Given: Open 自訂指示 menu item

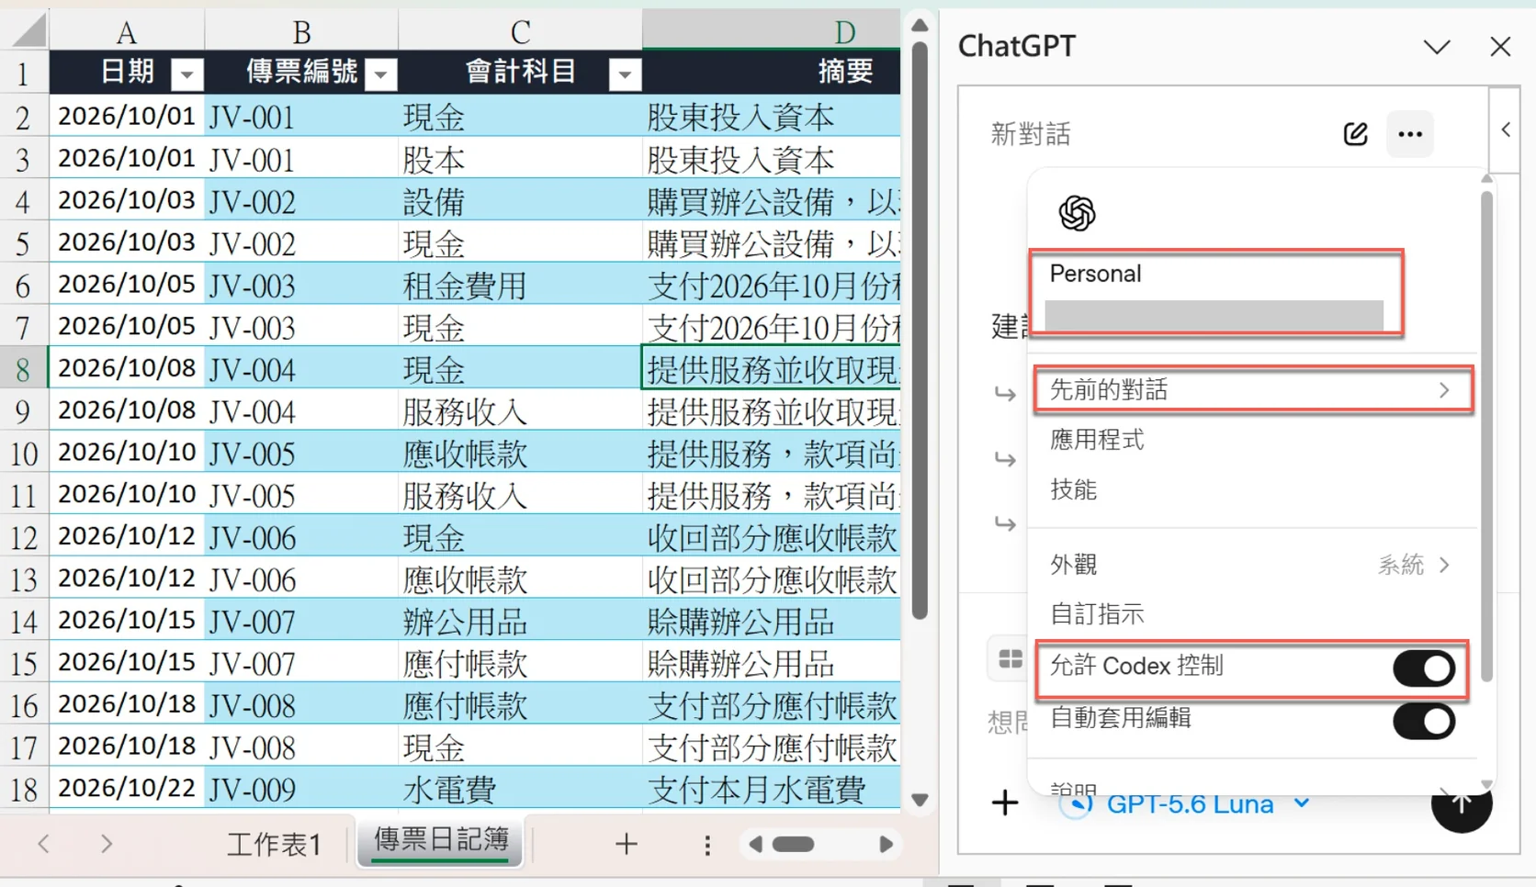Looking at the screenshot, I should tap(1253, 614).
